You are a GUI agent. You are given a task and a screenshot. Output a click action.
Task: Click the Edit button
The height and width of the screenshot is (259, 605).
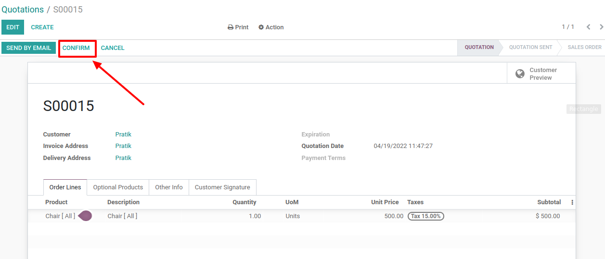click(13, 27)
